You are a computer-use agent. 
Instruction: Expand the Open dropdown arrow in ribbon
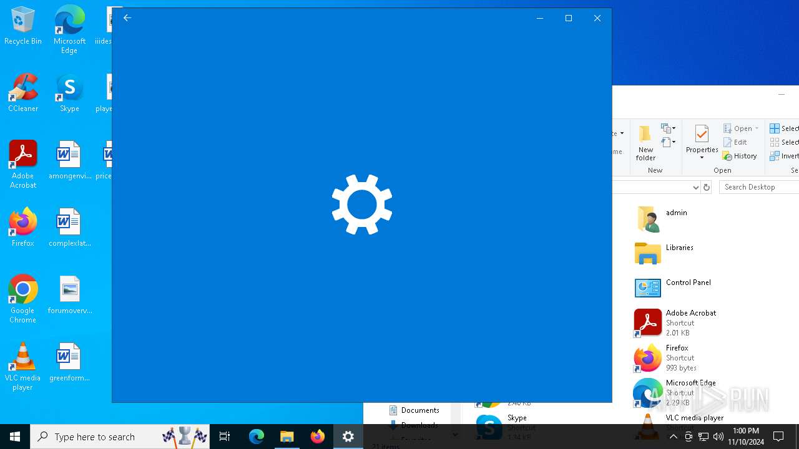coord(757,128)
